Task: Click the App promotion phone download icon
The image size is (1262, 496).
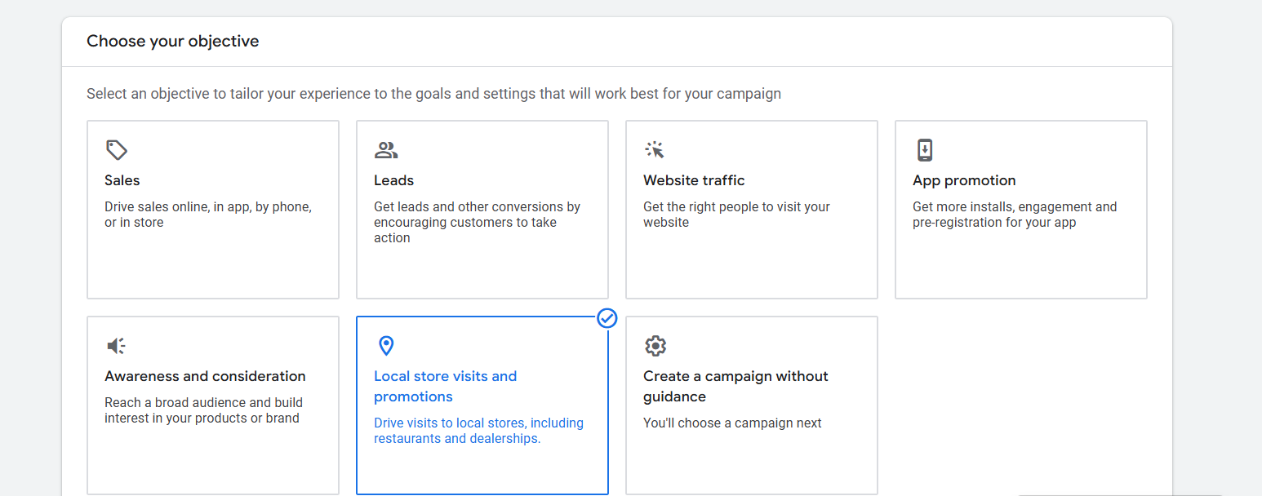Action: 924,150
